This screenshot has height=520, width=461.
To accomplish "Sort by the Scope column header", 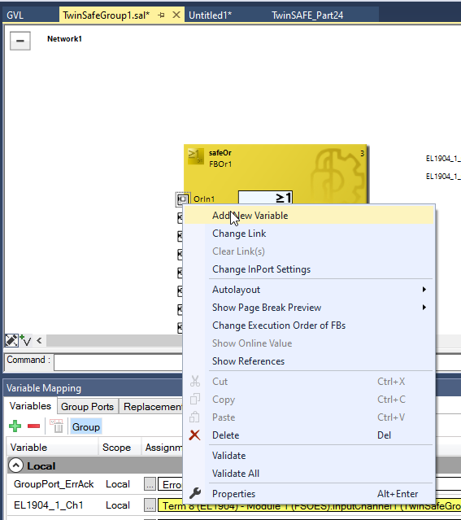I will click(120, 448).
